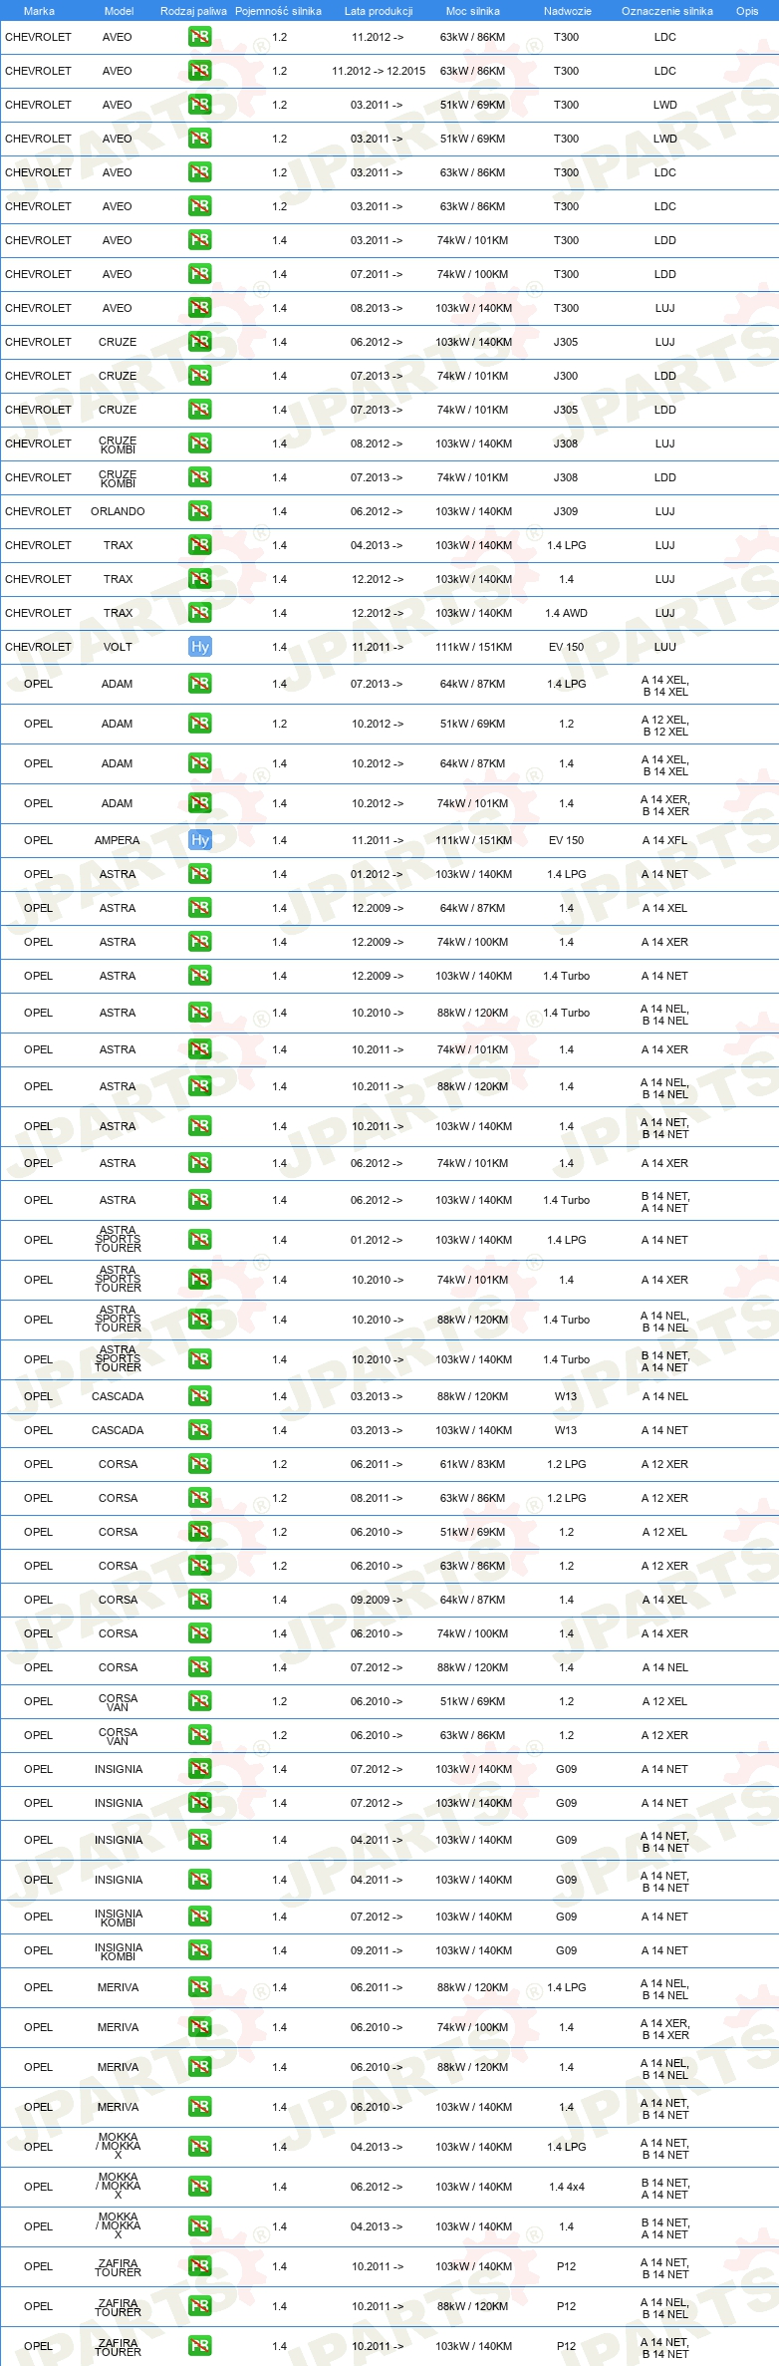Click the Opis column header
This screenshot has height=2366, width=779.
tap(747, 11)
